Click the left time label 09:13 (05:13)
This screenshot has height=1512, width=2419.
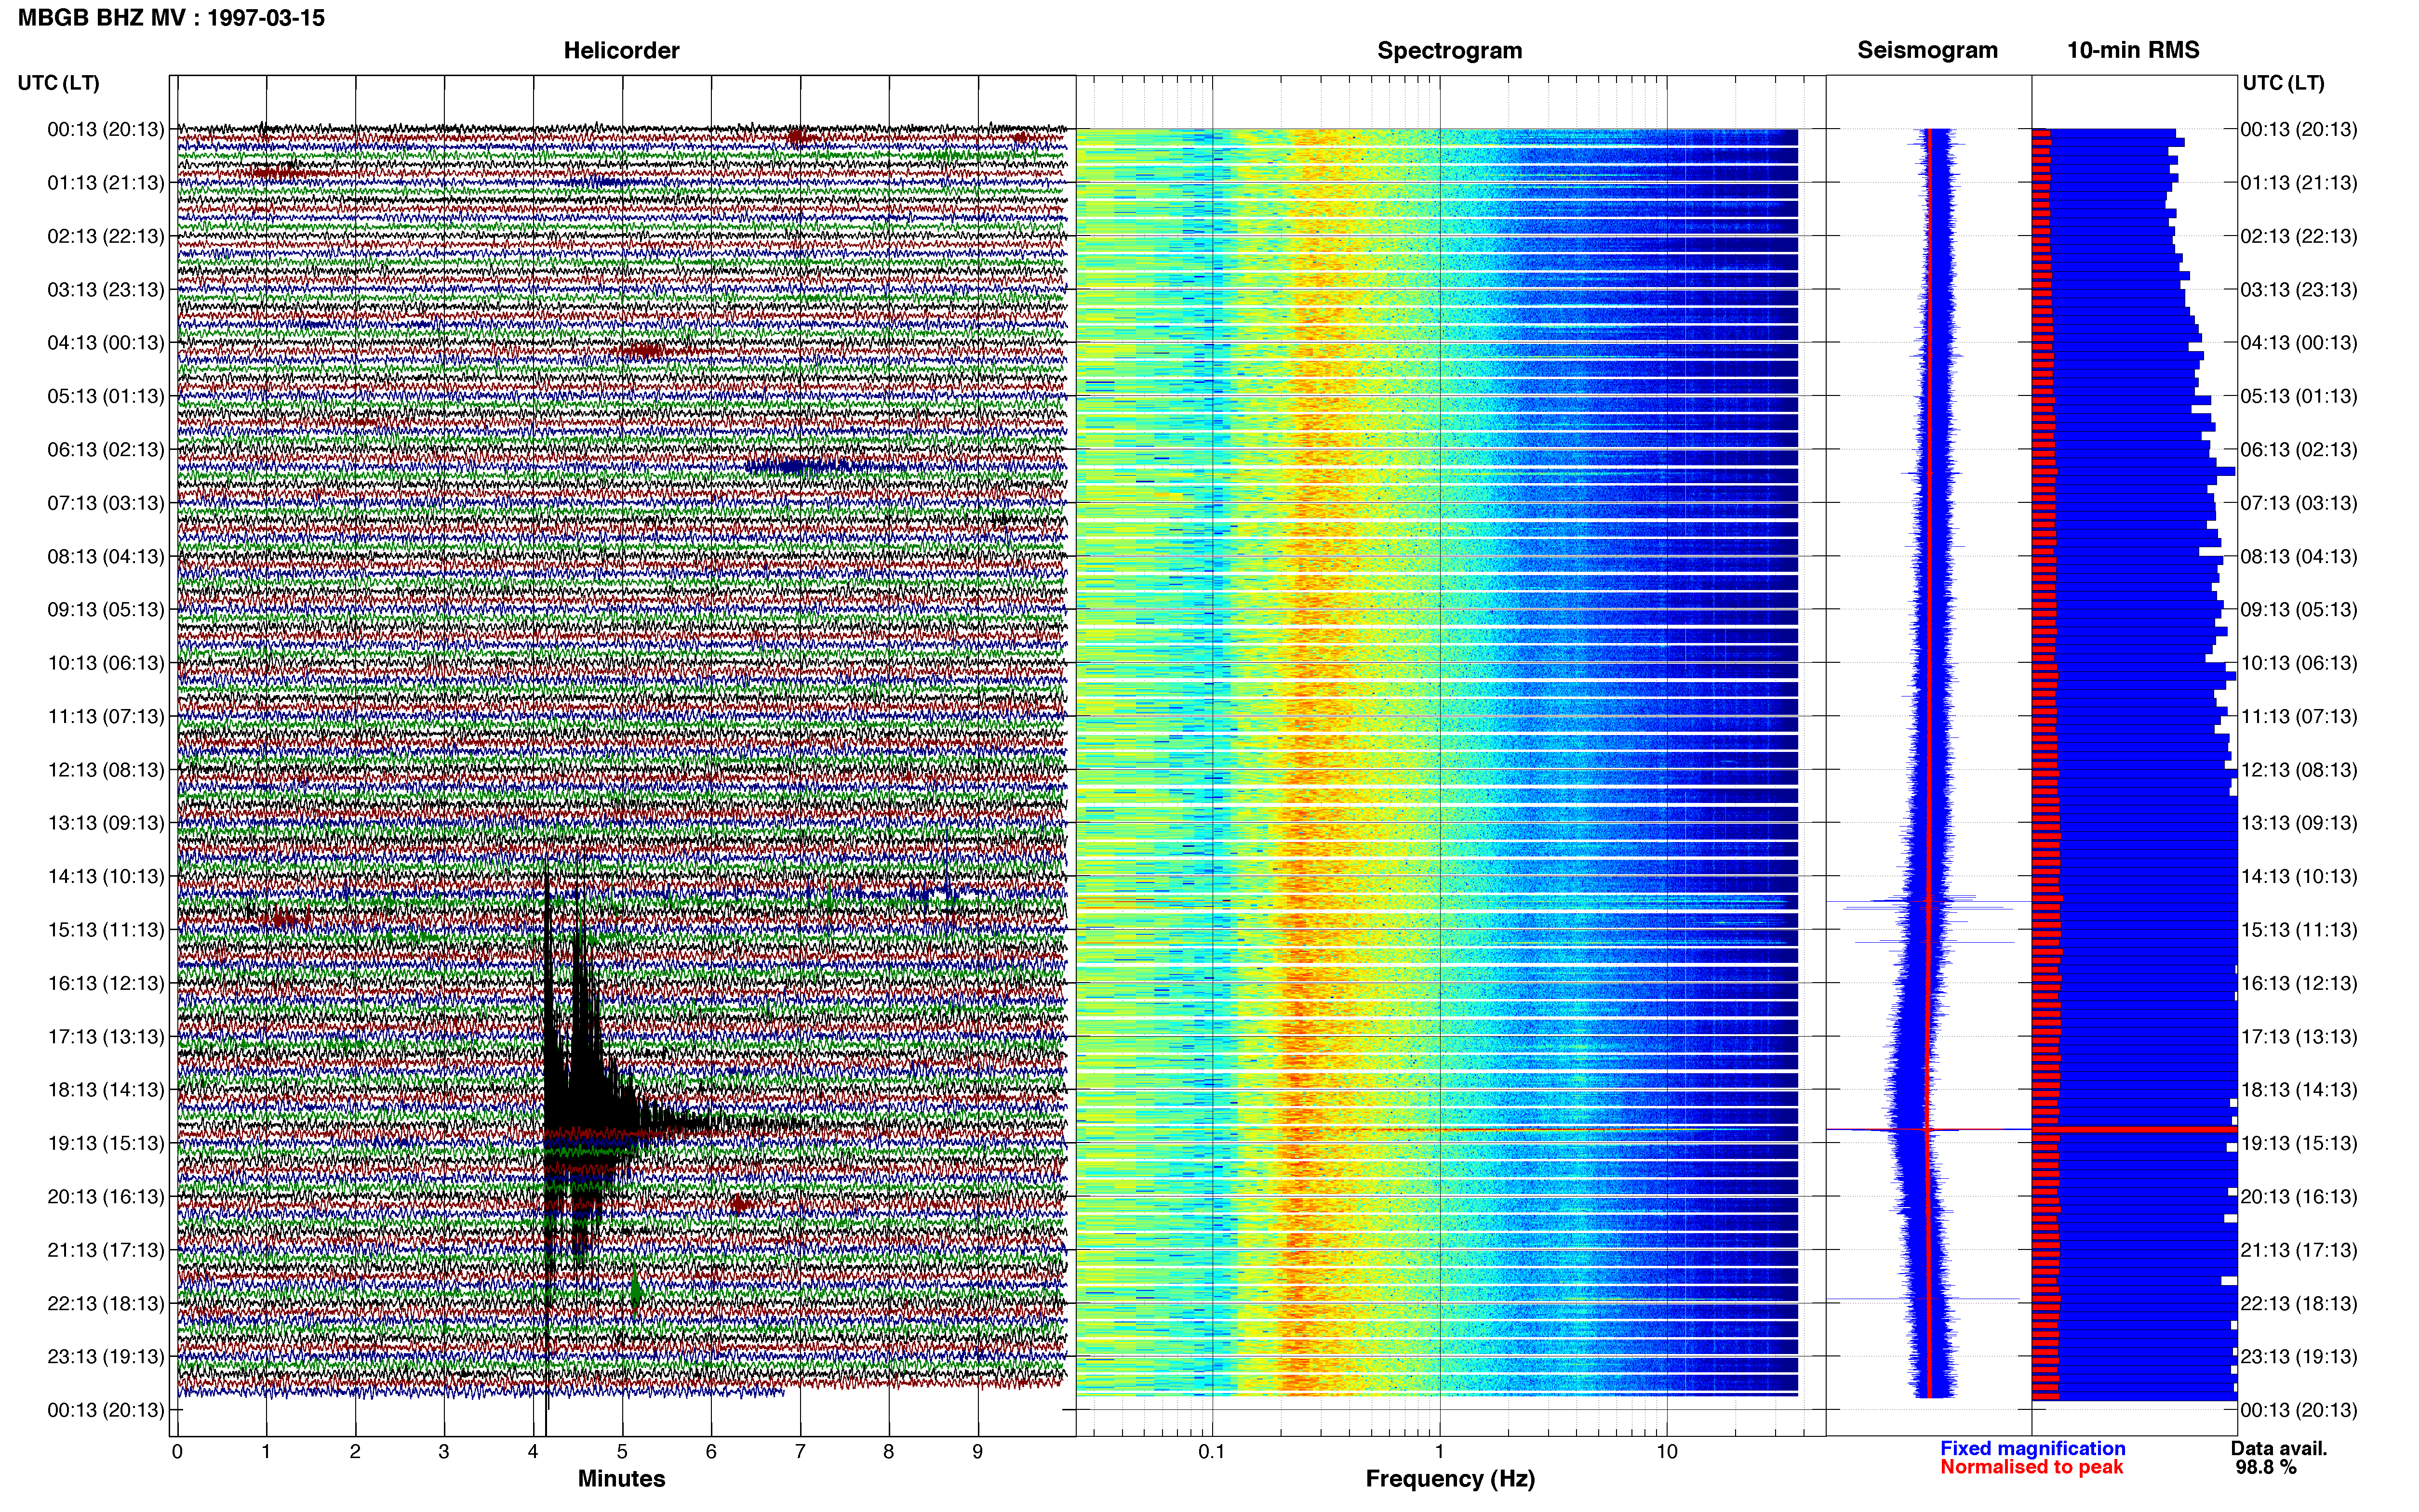point(106,610)
